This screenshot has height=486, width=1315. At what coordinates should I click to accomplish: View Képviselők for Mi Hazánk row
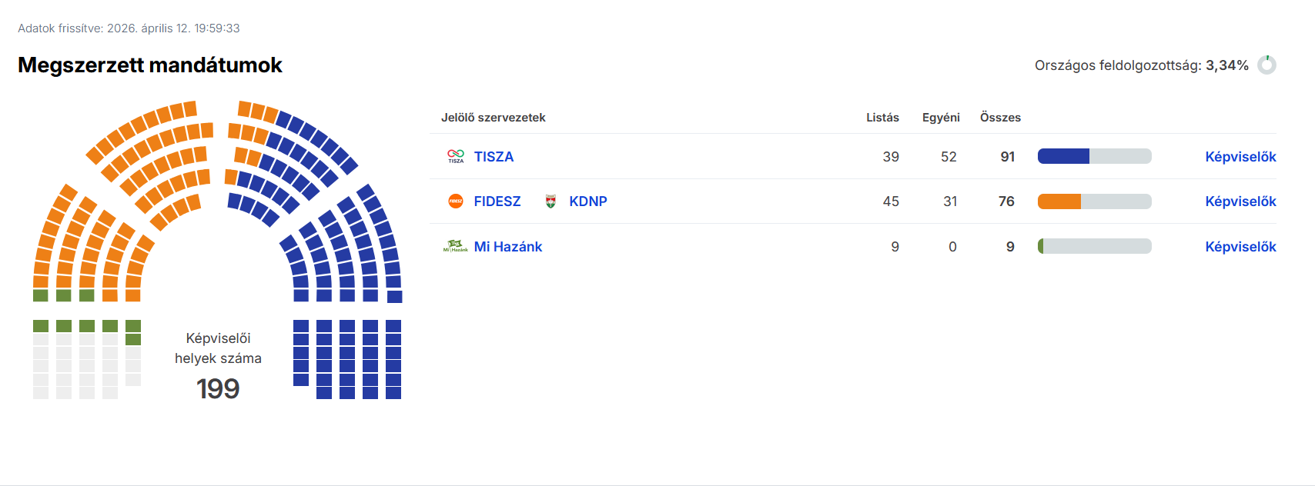[1240, 247]
